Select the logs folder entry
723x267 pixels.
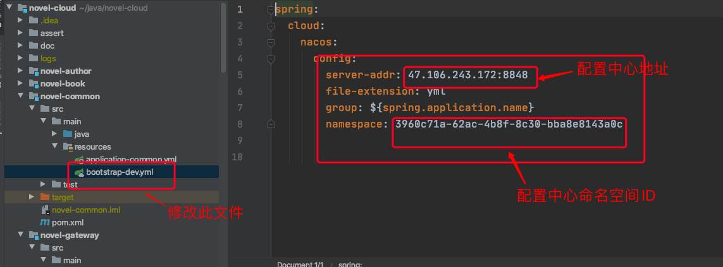coord(48,59)
